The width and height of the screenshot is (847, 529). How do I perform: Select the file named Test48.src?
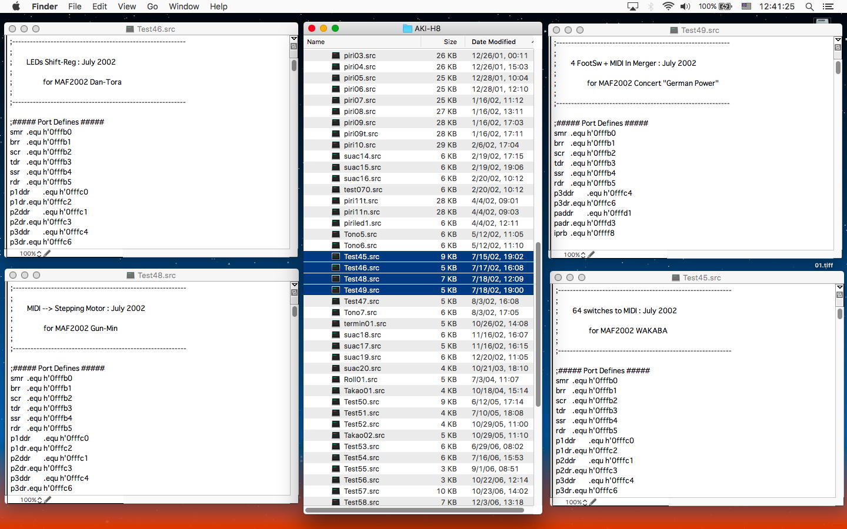419,279
